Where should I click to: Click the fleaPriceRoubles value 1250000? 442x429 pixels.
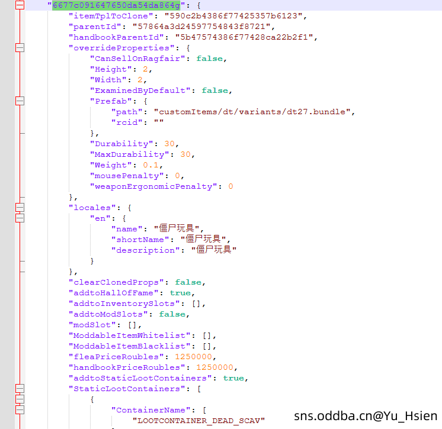click(x=193, y=357)
